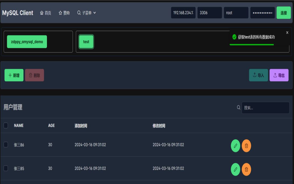Check the row checkbox for 张三86
Viewport: 294px width, 184px height.
pyautogui.click(x=5, y=145)
